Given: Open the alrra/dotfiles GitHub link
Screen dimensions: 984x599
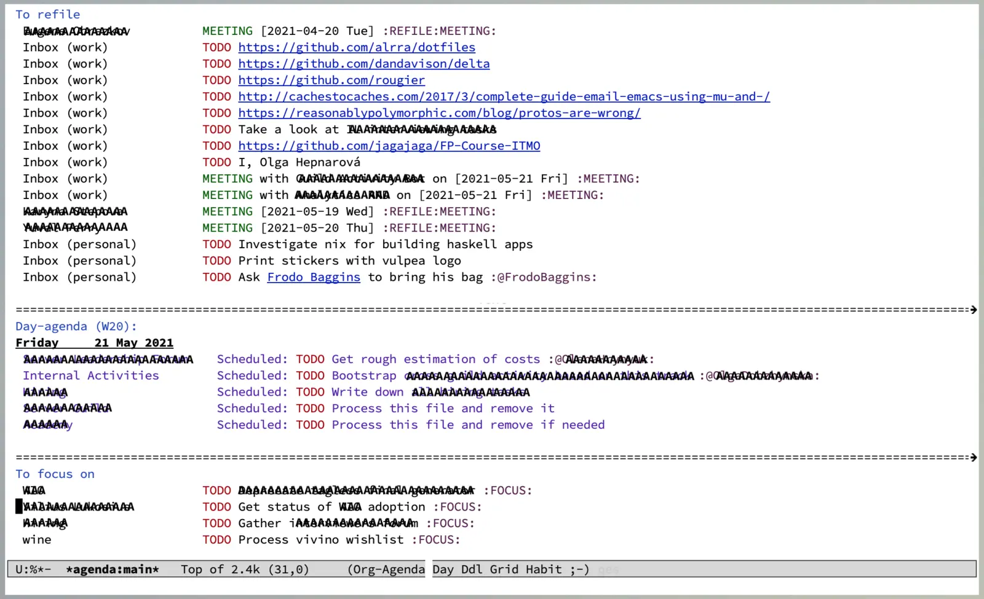Looking at the screenshot, I should (x=357, y=47).
